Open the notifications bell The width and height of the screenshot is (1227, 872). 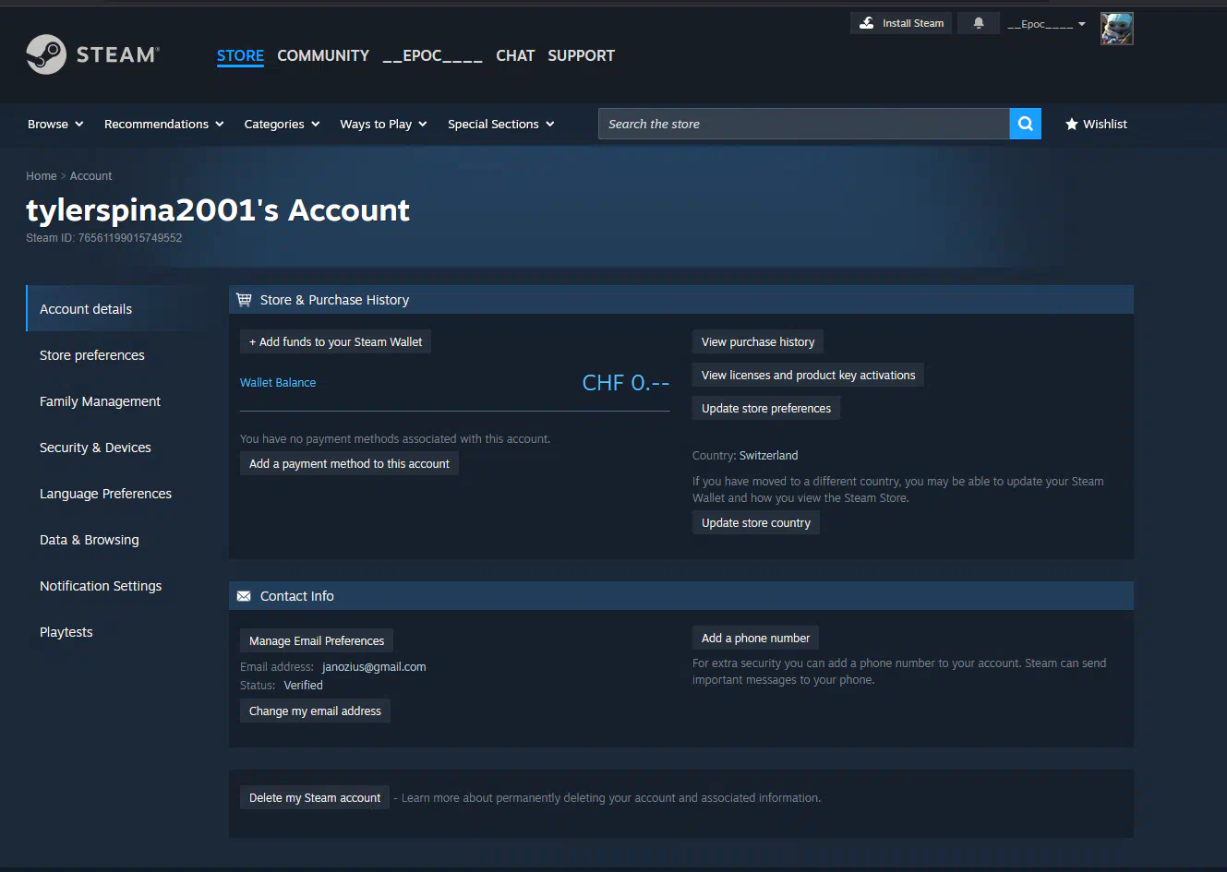pos(979,23)
